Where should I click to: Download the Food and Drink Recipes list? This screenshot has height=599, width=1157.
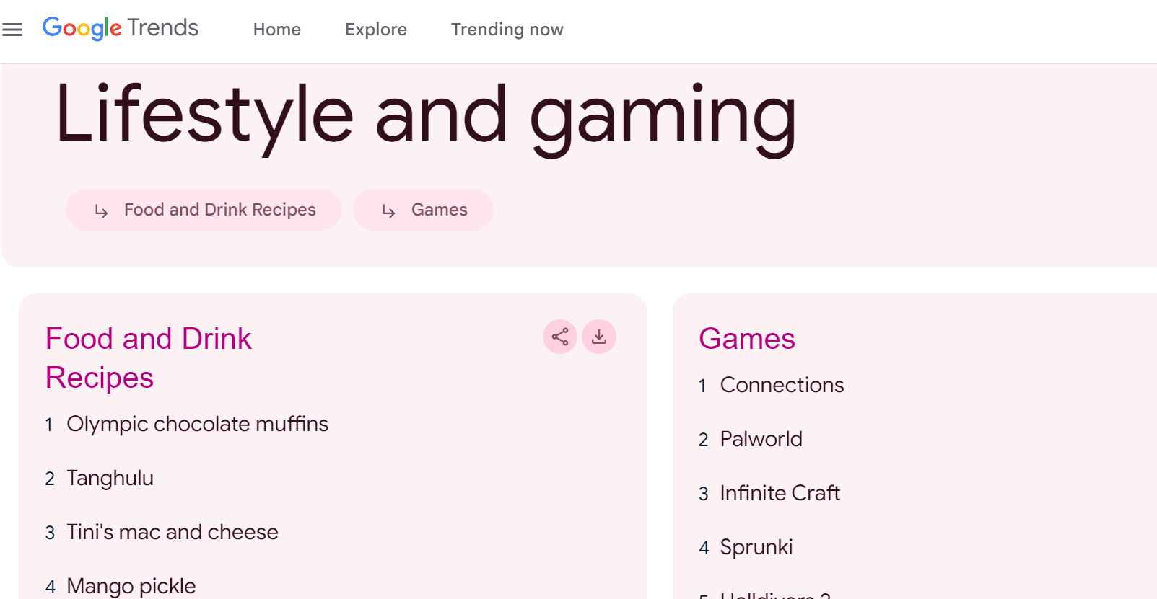pyautogui.click(x=599, y=337)
